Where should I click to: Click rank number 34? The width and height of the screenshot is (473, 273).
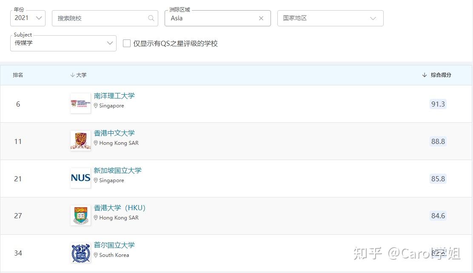pyautogui.click(x=18, y=253)
